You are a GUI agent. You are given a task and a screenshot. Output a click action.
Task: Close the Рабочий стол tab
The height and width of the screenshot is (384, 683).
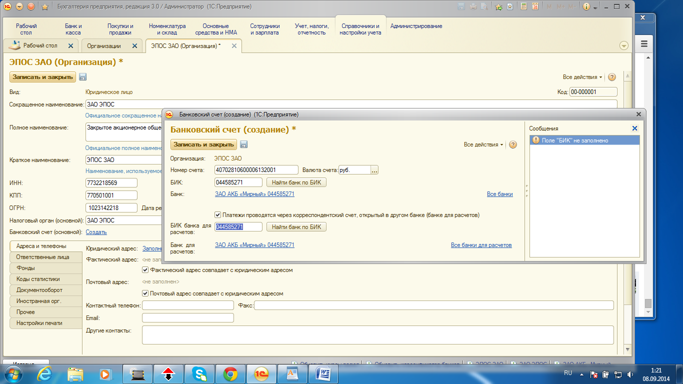click(70, 45)
